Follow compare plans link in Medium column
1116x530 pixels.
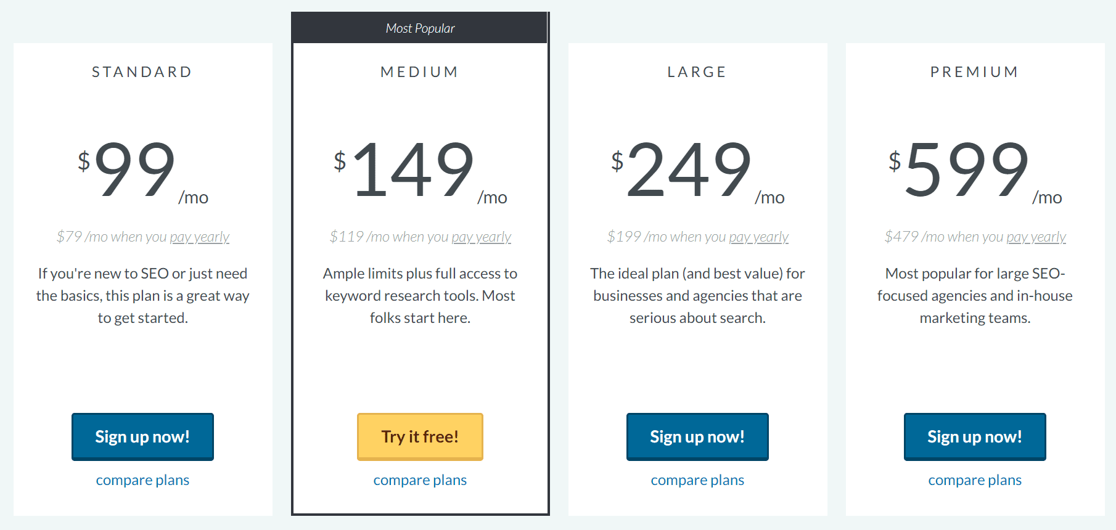point(420,480)
